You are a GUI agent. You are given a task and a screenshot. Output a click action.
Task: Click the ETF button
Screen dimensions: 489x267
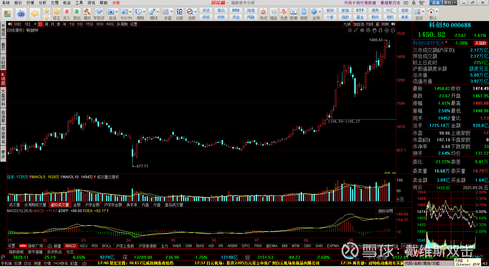click(360, 10)
